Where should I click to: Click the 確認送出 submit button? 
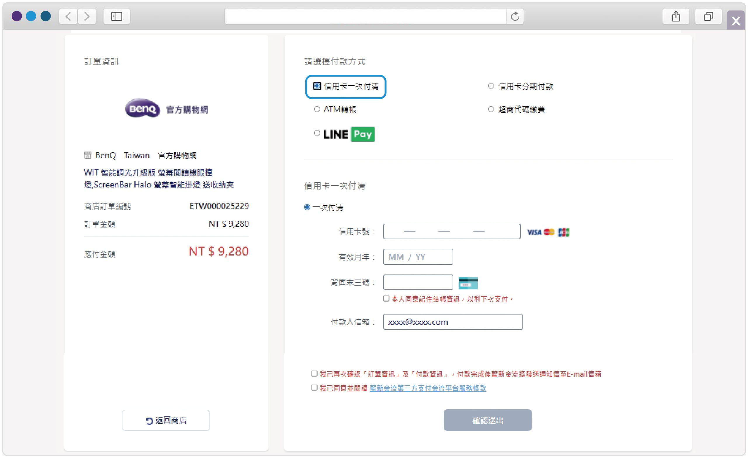pyautogui.click(x=488, y=420)
